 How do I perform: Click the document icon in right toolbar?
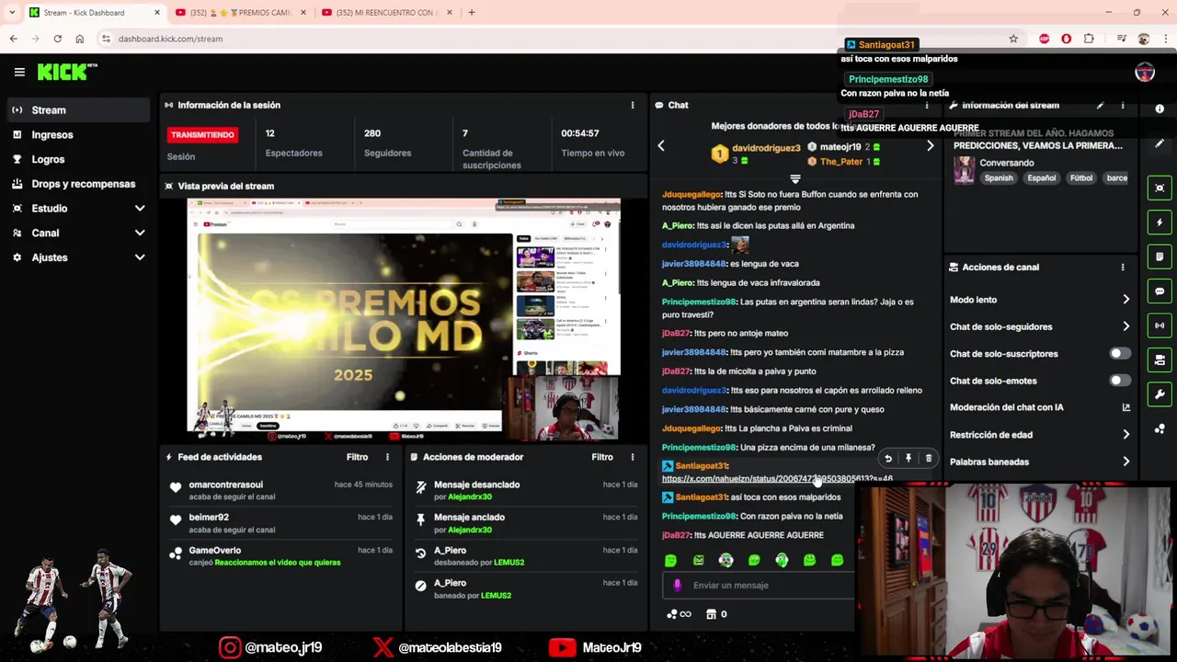point(1160,257)
